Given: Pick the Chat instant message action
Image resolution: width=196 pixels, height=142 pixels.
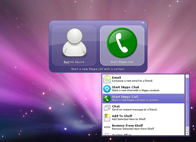Looking at the screenshot, I should (143, 108).
